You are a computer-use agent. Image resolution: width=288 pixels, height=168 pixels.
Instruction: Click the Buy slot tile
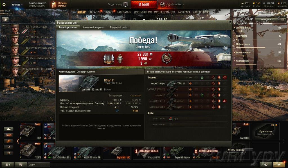pyautogui.click(x=265, y=132)
